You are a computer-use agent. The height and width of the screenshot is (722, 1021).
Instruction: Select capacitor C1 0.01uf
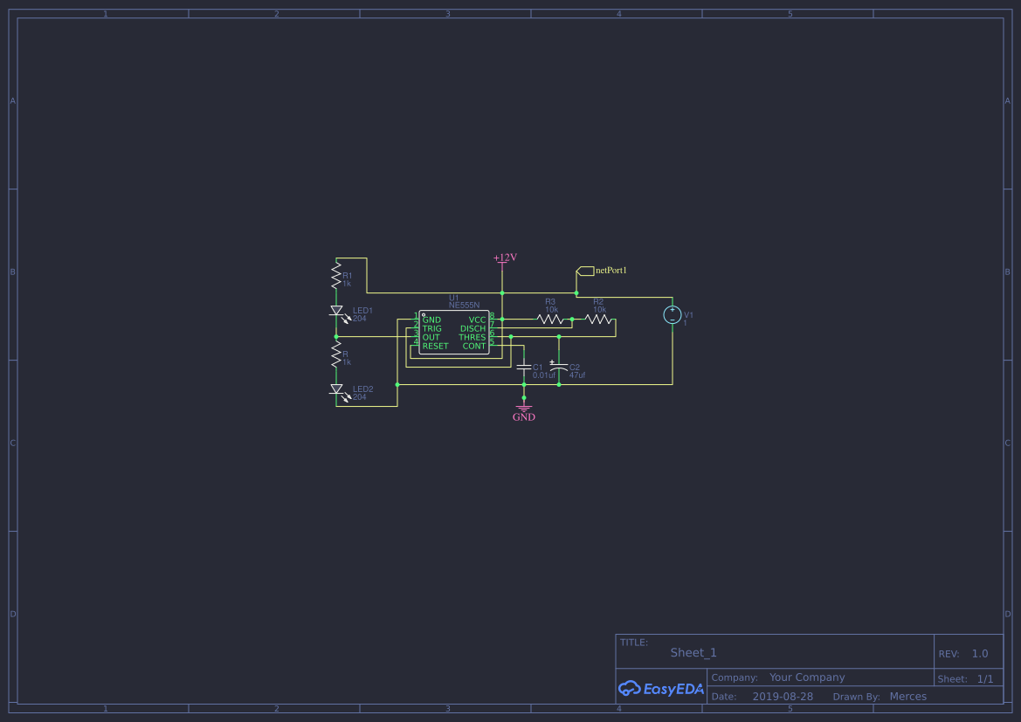coord(524,367)
